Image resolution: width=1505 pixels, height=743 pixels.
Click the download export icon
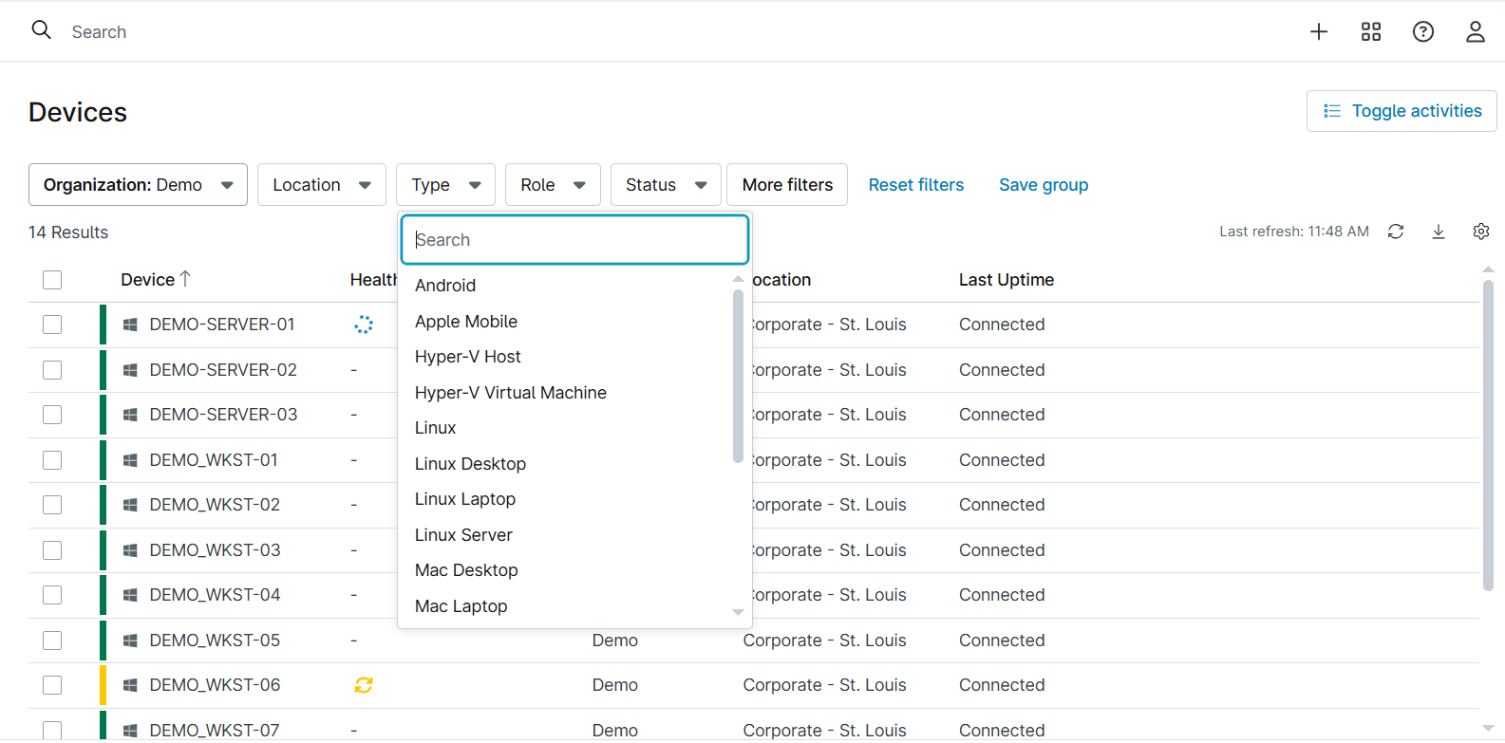1439,232
